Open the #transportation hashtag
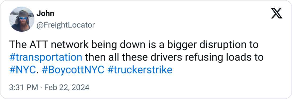 46,57
